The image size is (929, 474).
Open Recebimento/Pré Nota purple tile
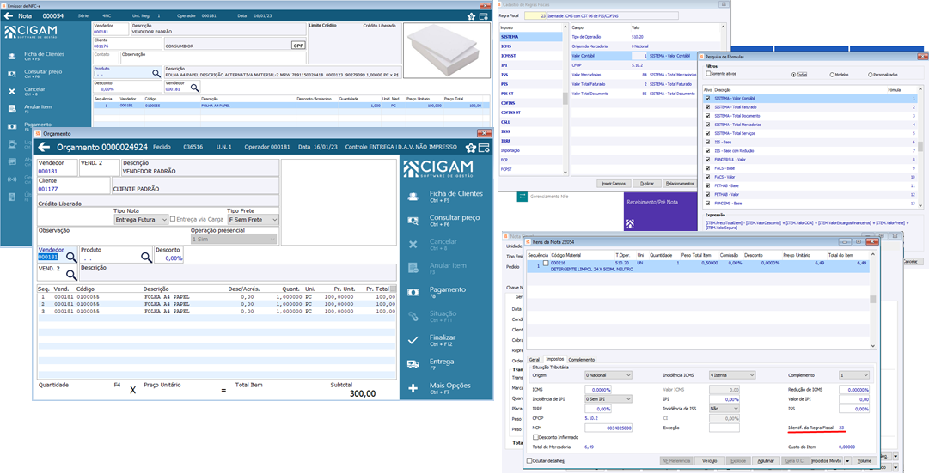pyautogui.click(x=660, y=212)
